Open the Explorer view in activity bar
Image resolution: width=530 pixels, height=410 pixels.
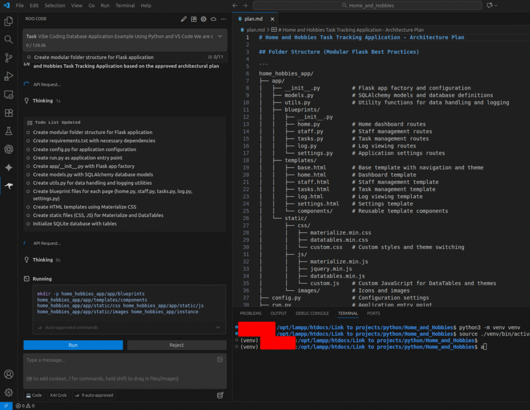point(8,21)
